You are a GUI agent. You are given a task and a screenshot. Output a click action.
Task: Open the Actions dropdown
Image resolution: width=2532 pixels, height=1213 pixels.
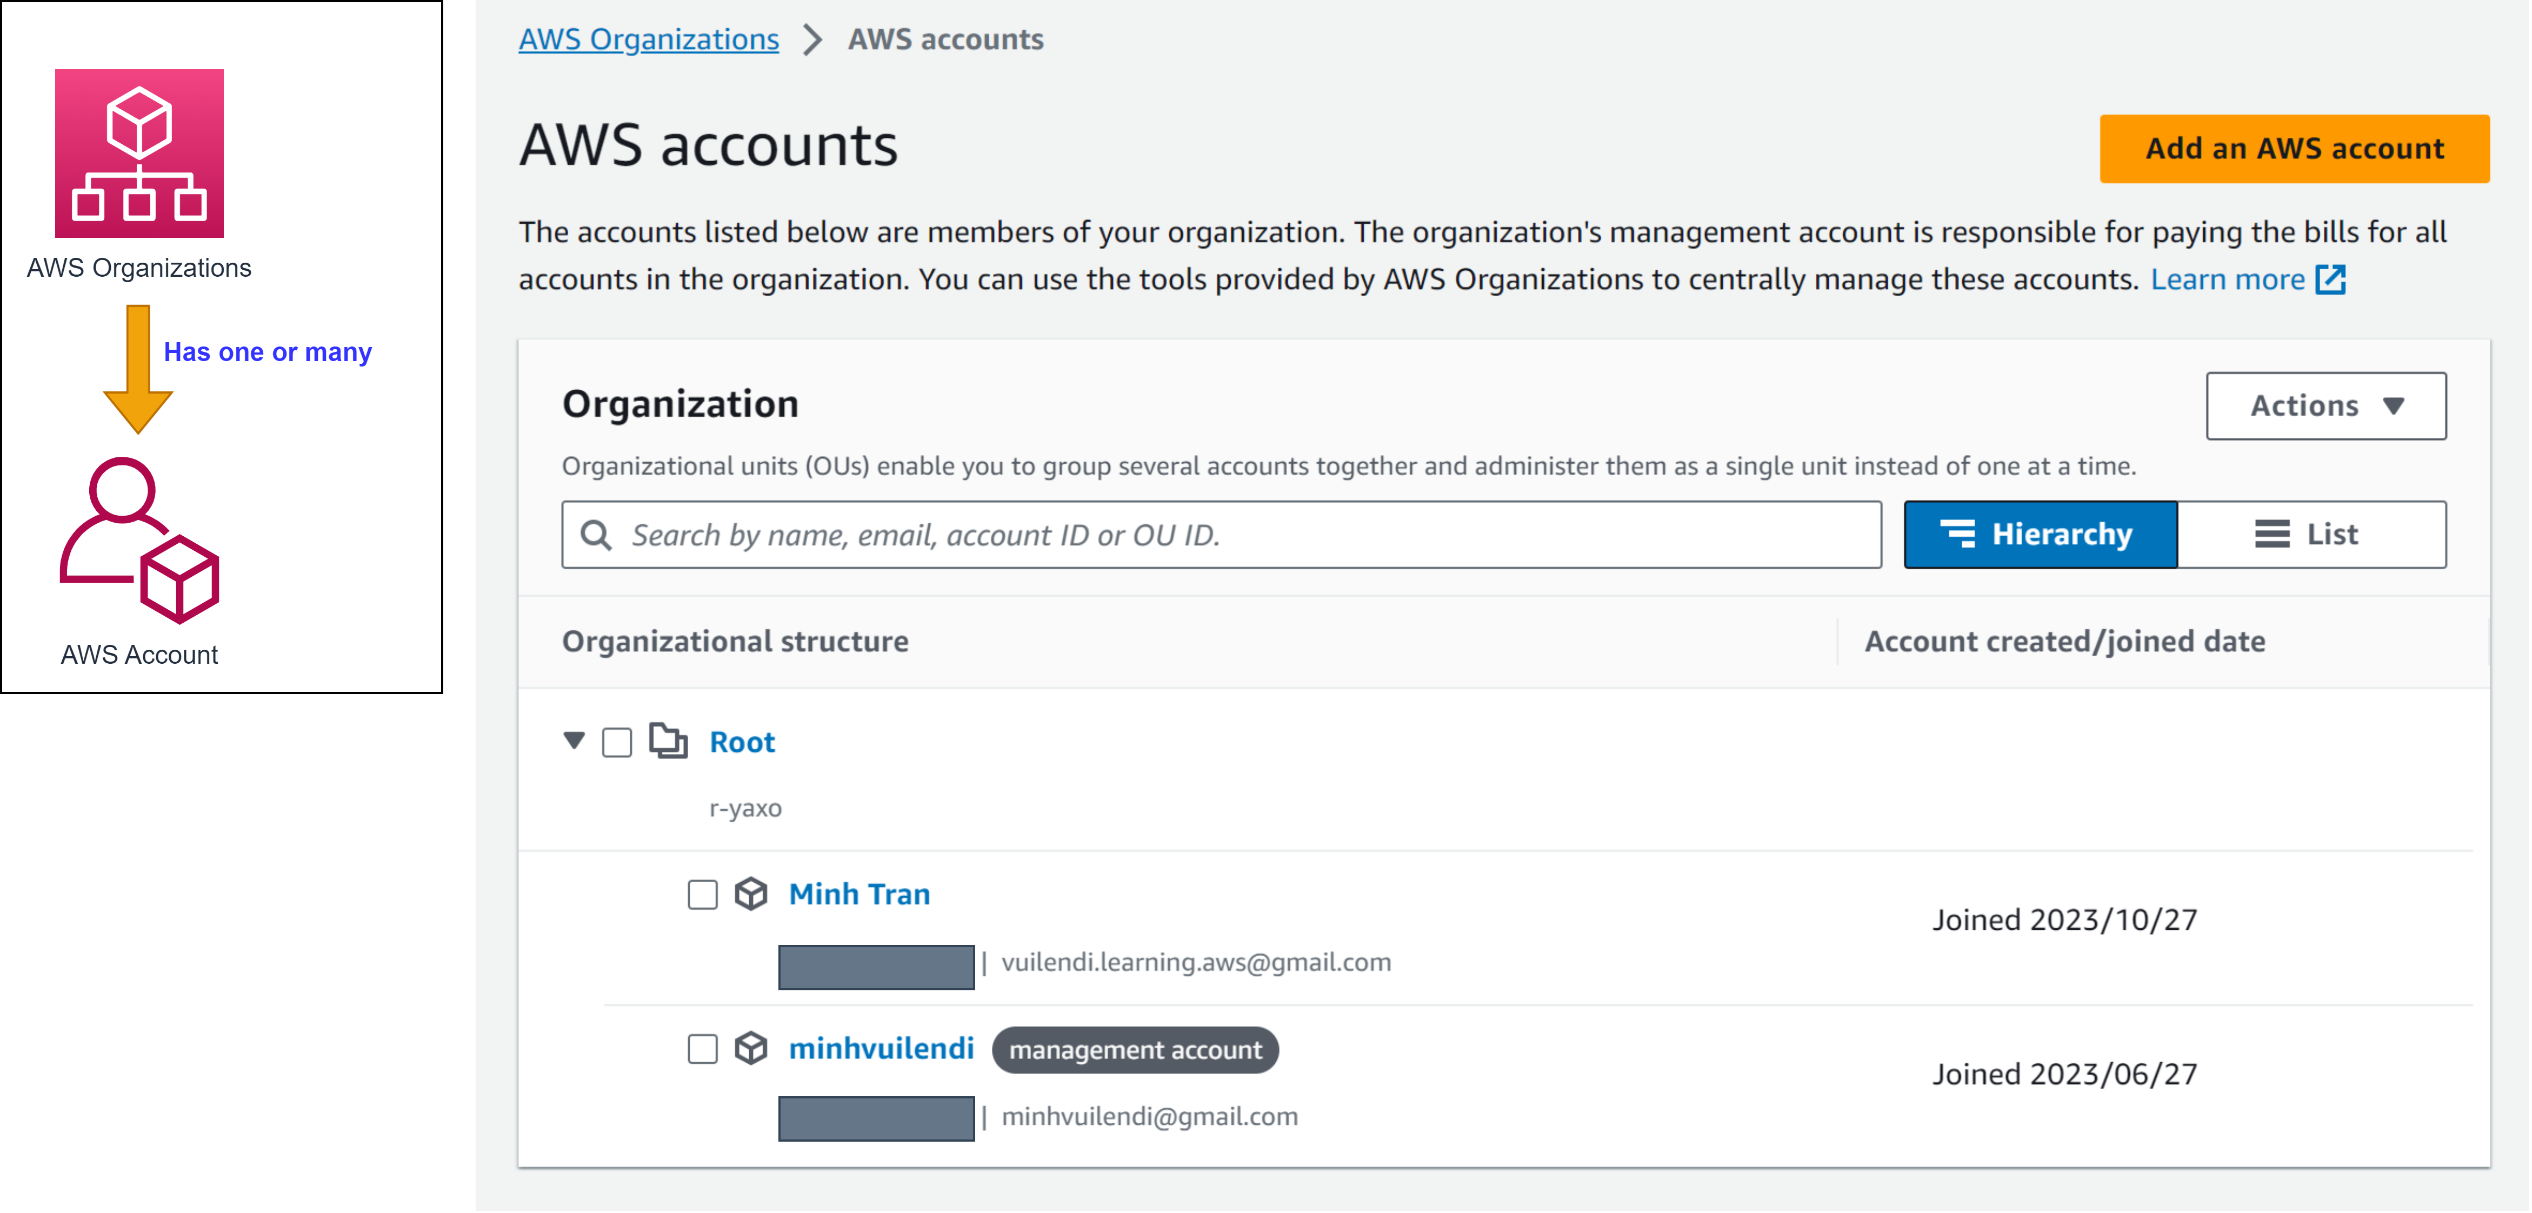pyautogui.click(x=2324, y=405)
